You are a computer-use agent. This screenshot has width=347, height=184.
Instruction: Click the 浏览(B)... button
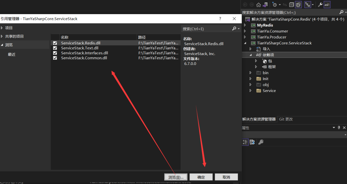pos(176,177)
